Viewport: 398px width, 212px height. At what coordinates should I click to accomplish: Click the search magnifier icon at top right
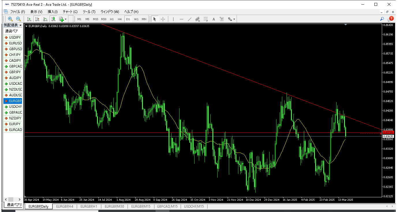(382, 19)
